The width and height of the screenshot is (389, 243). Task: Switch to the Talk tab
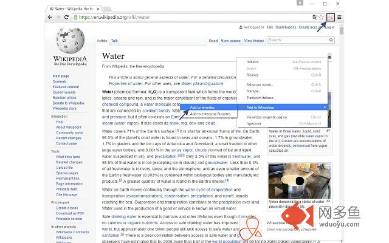[114, 41]
